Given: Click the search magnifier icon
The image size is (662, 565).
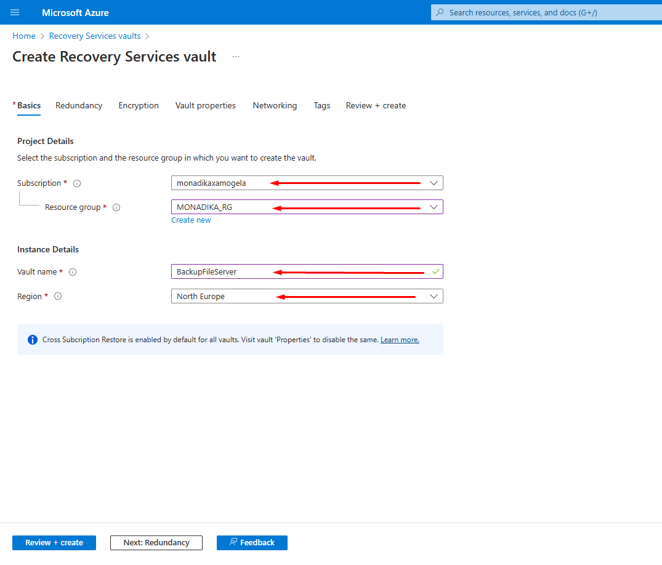Looking at the screenshot, I should pos(440,12).
